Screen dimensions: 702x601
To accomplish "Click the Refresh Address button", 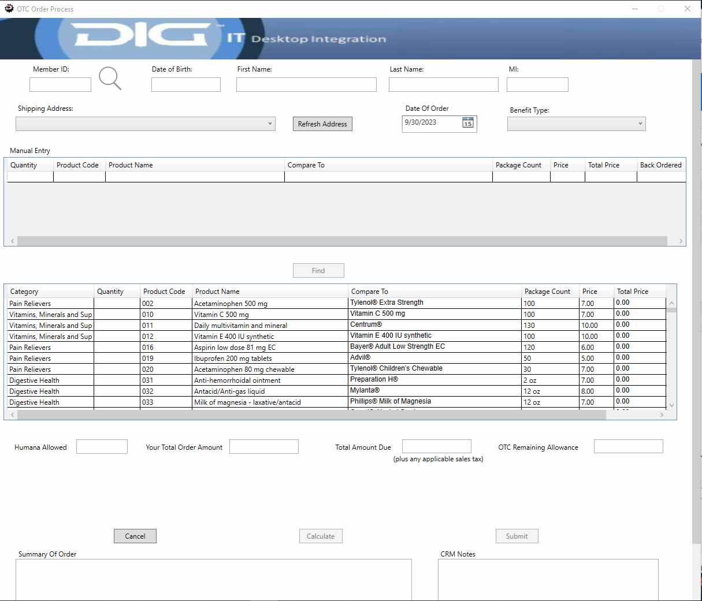I will click(322, 124).
